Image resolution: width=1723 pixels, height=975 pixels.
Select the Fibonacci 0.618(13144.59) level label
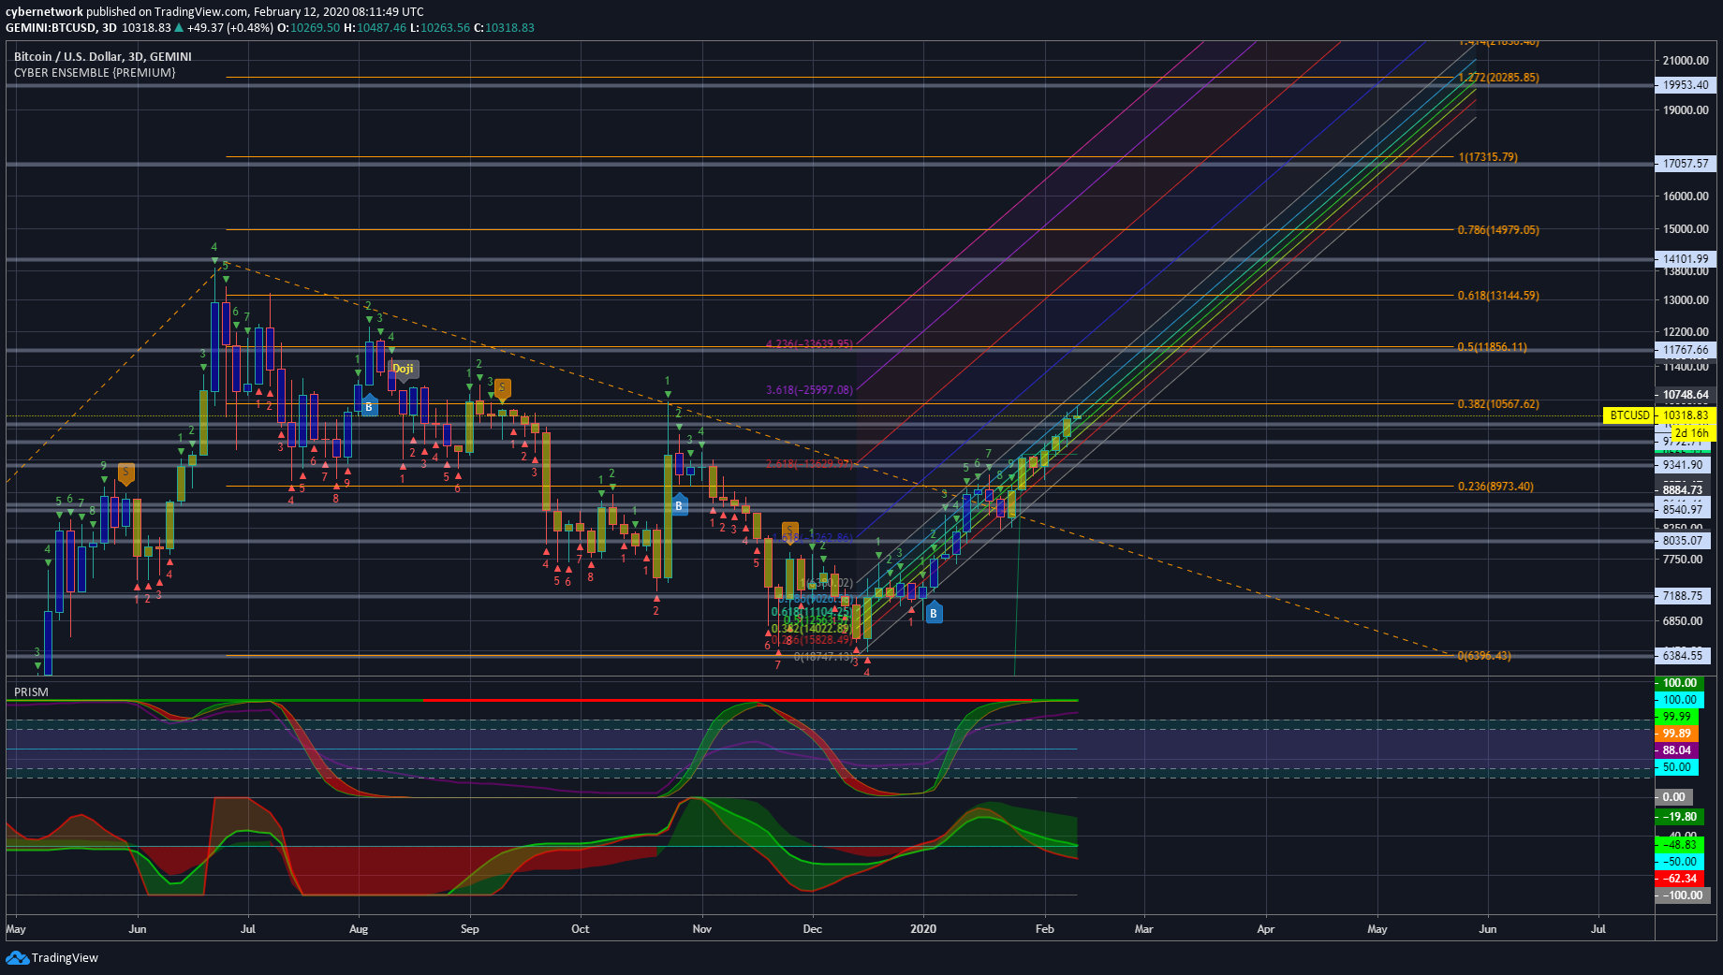pyautogui.click(x=1498, y=296)
